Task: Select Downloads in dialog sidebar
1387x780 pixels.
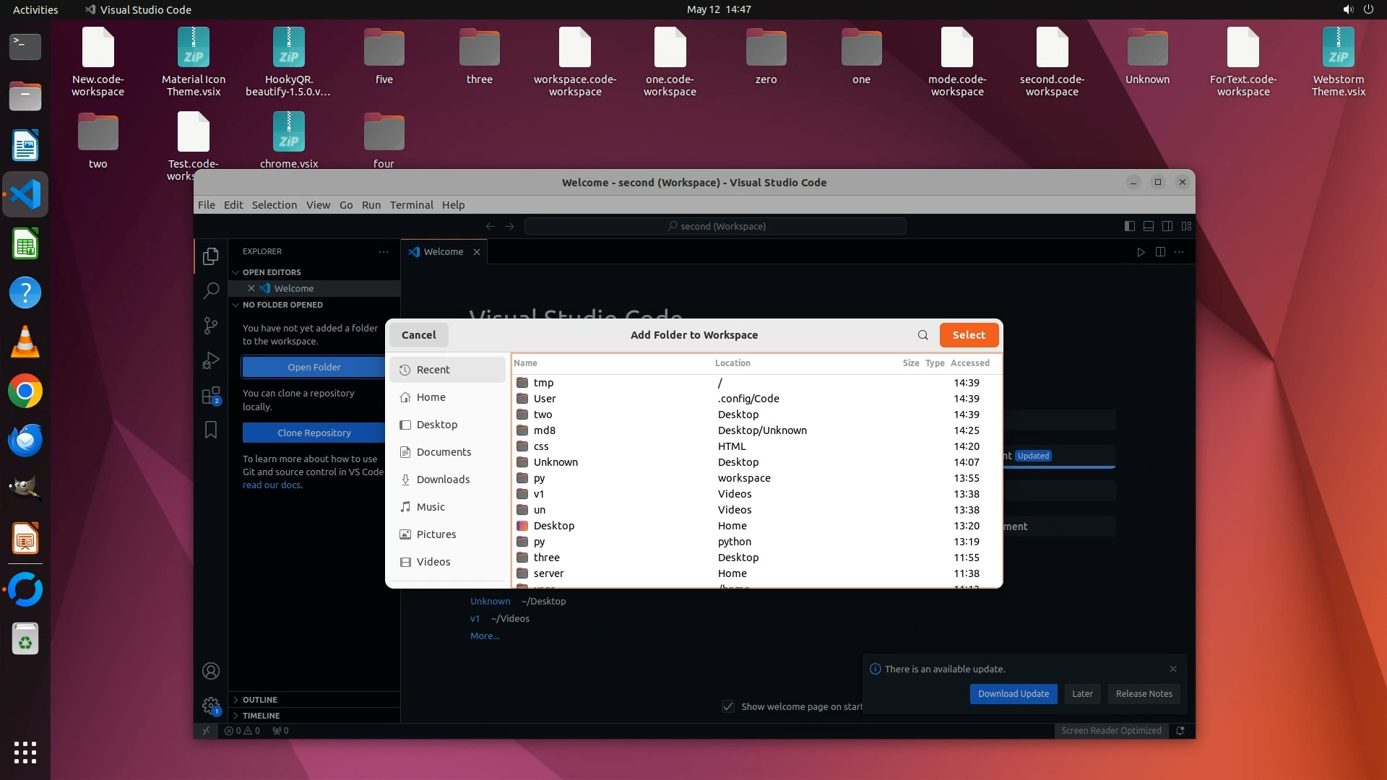Action: (442, 480)
